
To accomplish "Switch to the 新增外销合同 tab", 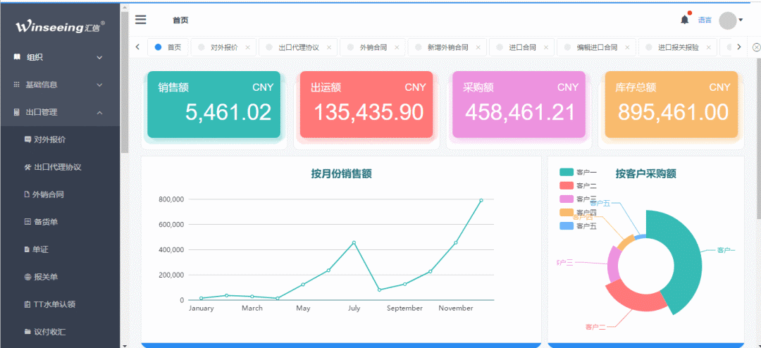I will pos(447,47).
